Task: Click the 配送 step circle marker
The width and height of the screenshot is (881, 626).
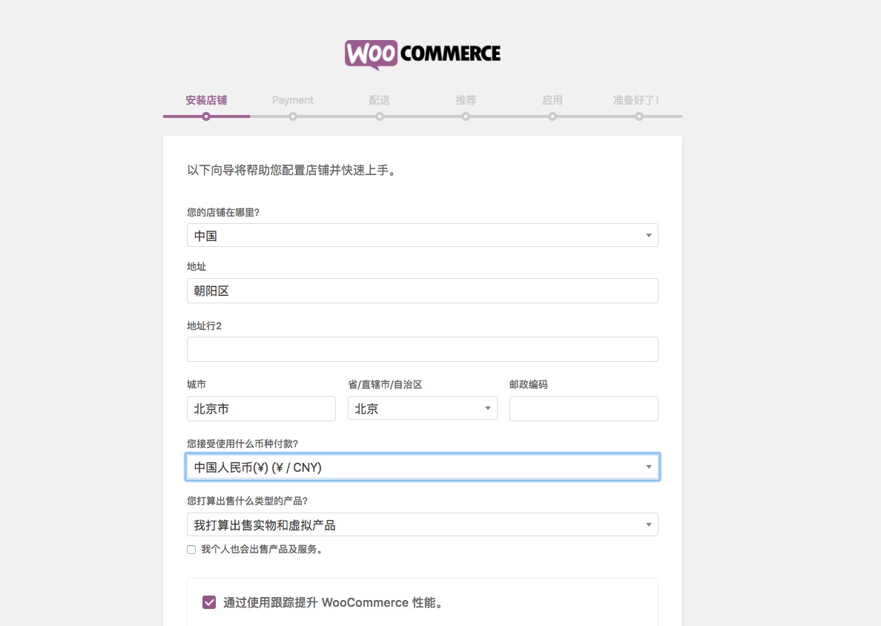Action: (379, 116)
